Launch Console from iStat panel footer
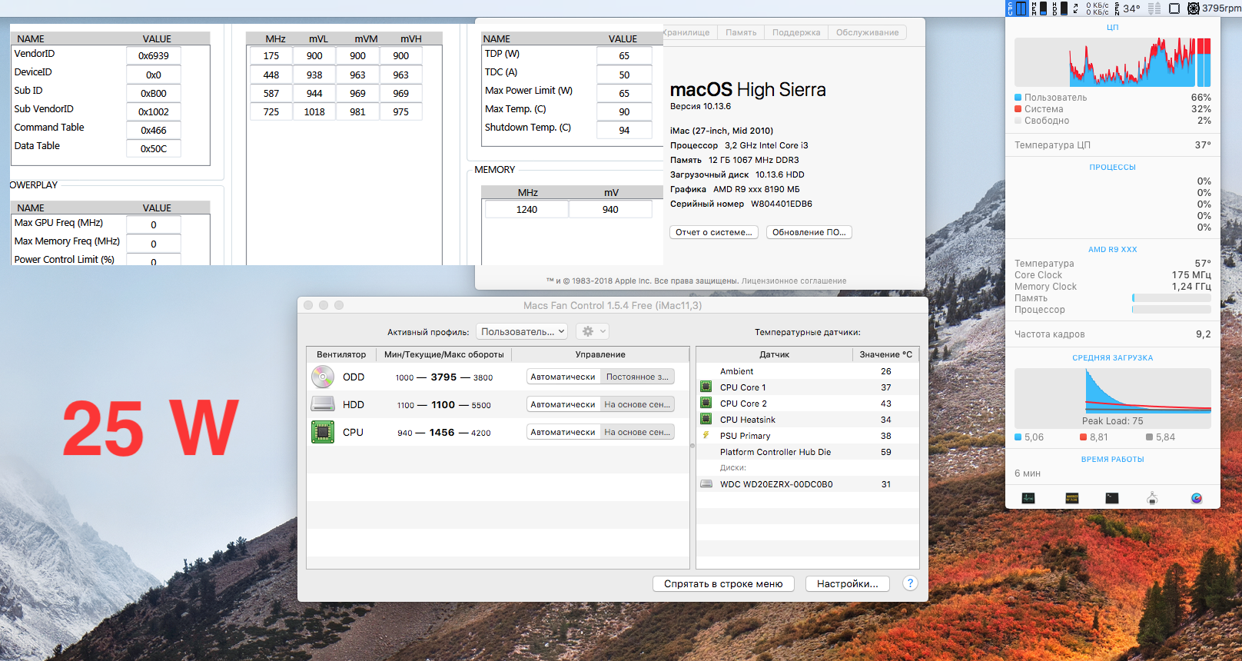This screenshot has height=661, width=1242. (1072, 498)
